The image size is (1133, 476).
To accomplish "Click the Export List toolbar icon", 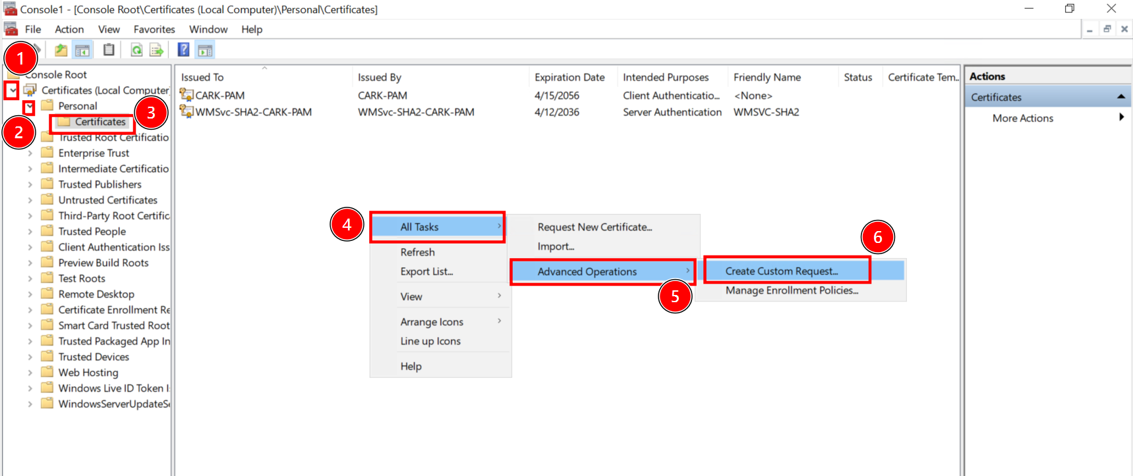I will point(156,50).
